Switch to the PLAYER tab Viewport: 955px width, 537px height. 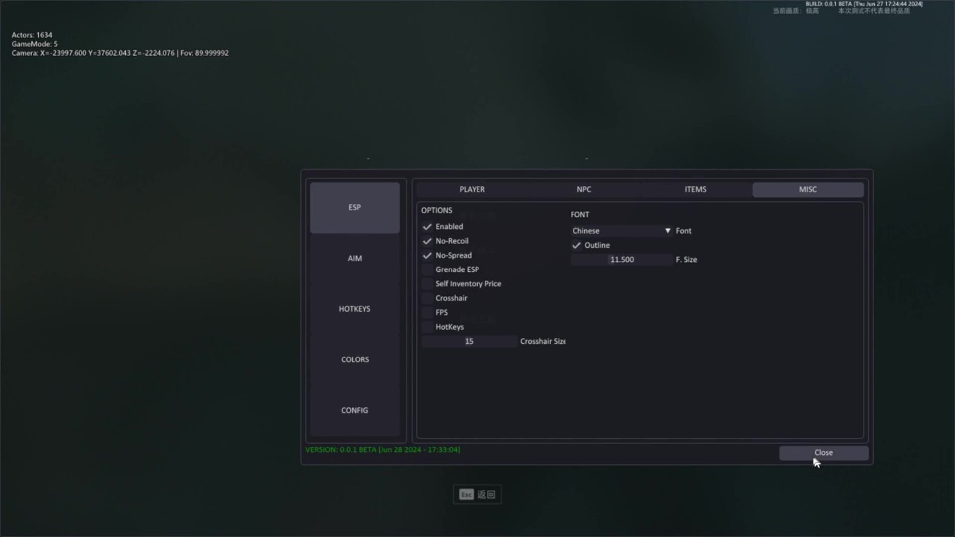[472, 189]
